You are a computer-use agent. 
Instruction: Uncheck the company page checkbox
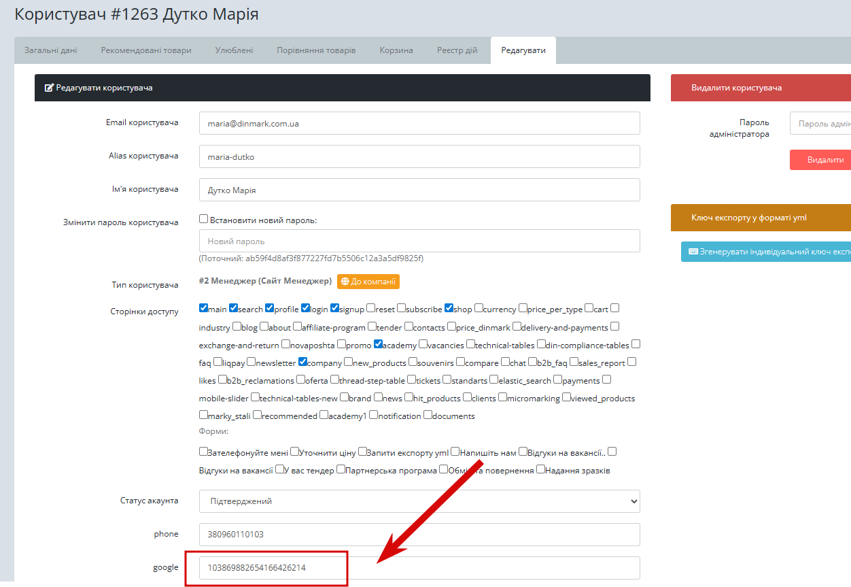[302, 361]
